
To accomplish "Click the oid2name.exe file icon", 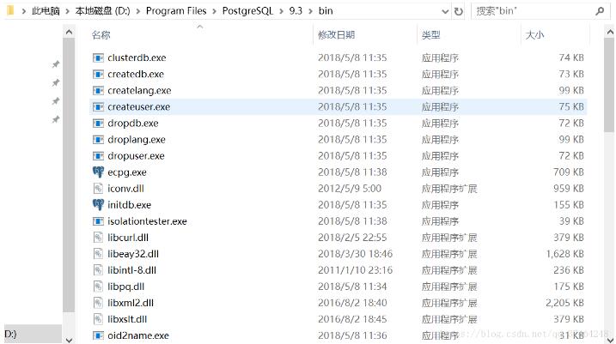I will pos(98,335).
